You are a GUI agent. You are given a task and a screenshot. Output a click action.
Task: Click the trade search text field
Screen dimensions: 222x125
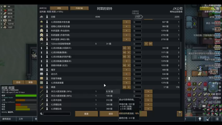point(57,114)
